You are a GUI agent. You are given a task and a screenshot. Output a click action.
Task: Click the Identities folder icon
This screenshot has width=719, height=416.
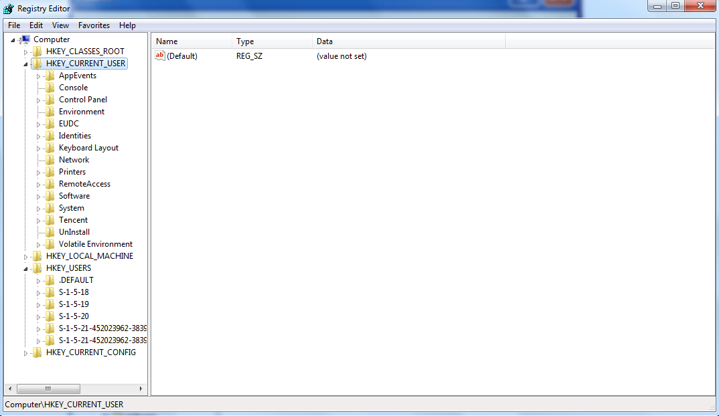point(50,136)
